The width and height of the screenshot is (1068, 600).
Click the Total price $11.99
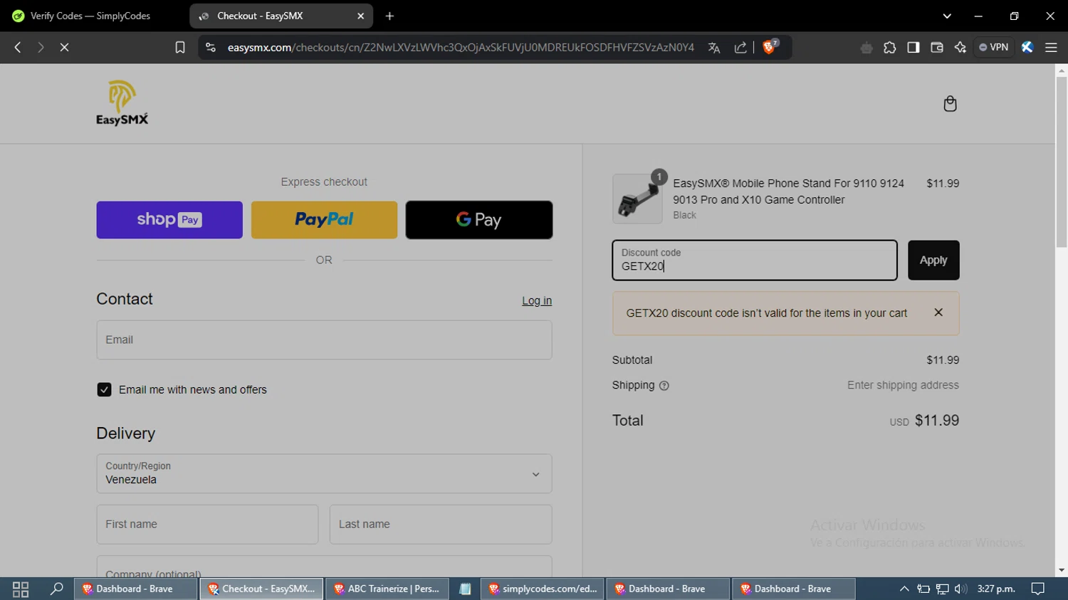pos(937,421)
